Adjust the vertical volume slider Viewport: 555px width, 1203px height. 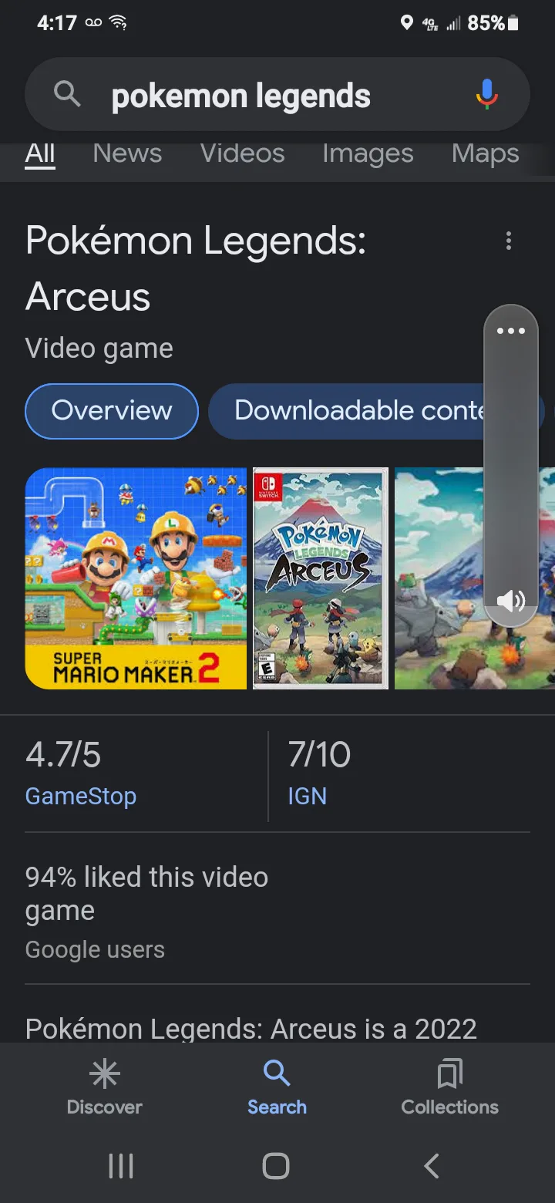point(510,463)
